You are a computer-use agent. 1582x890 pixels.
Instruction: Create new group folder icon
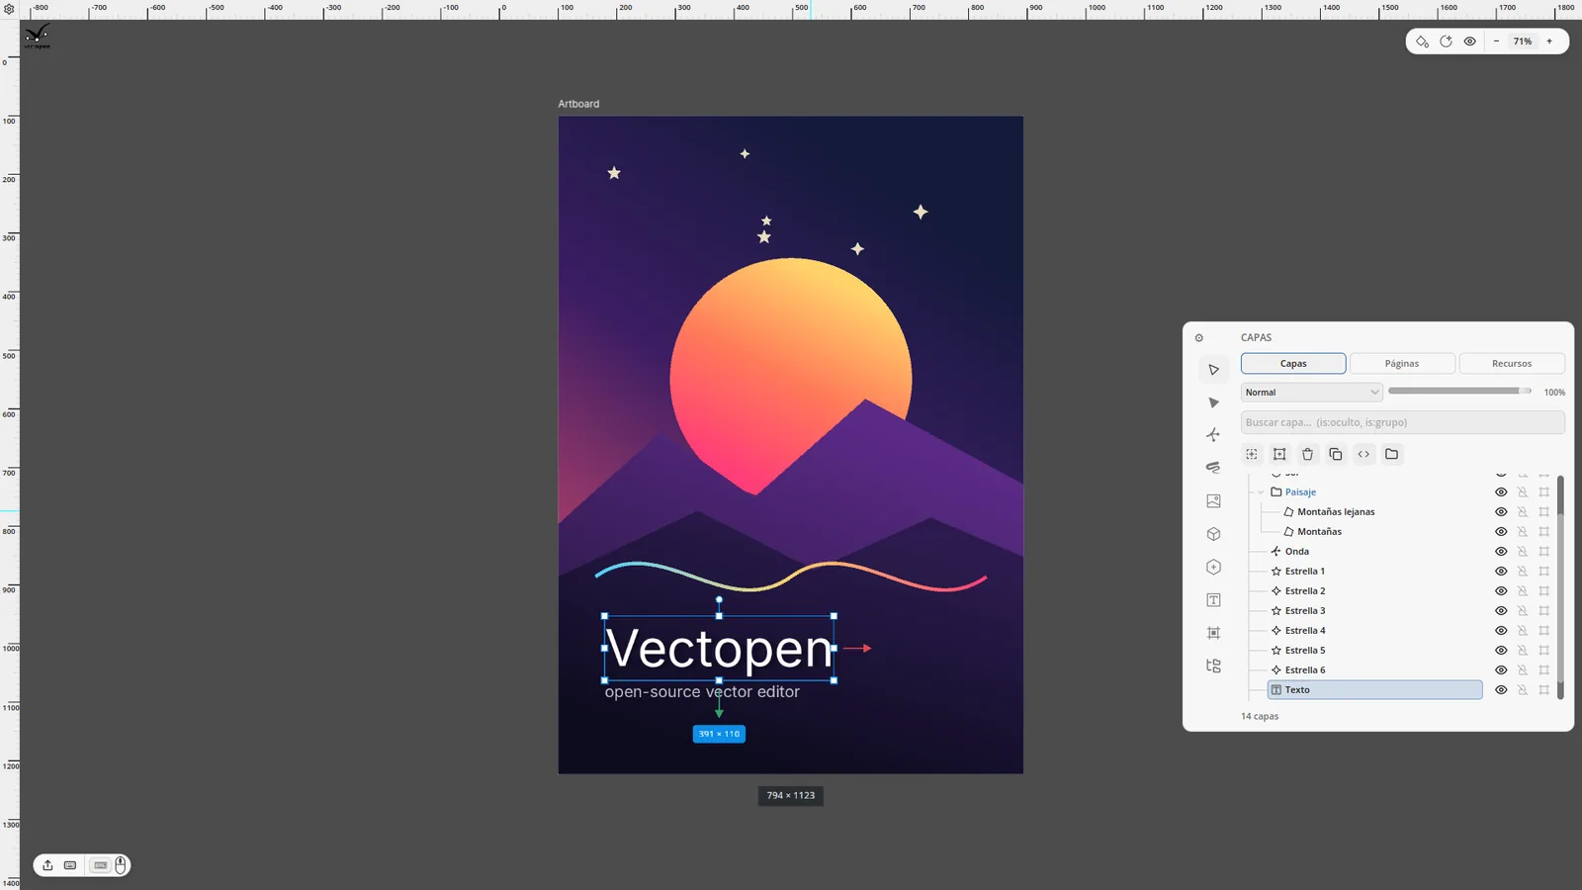[x=1391, y=454]
